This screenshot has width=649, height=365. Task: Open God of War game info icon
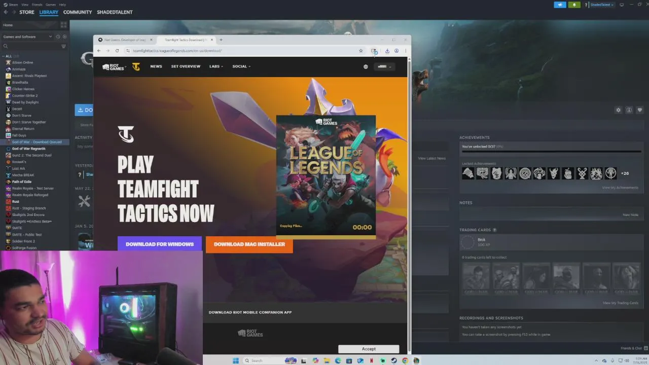click(629, 110)
